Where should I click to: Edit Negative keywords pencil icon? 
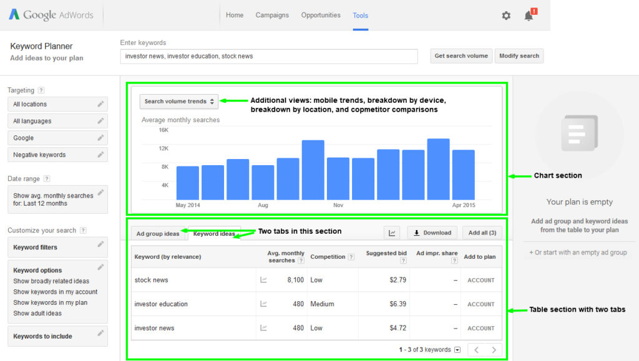coord(100,155)
